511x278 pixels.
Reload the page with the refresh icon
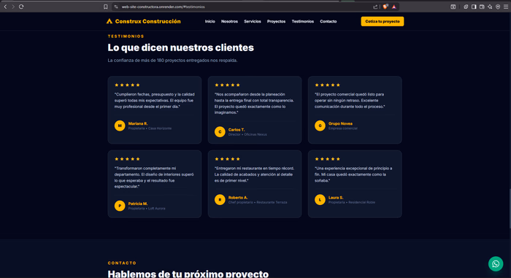(x=21, y=7)
